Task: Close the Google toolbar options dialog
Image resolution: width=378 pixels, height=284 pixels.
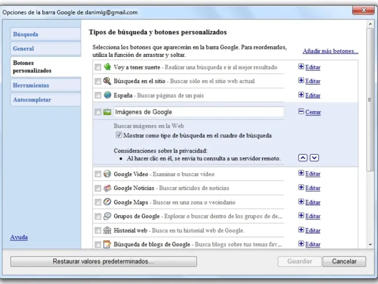Action: coord(363,10)
